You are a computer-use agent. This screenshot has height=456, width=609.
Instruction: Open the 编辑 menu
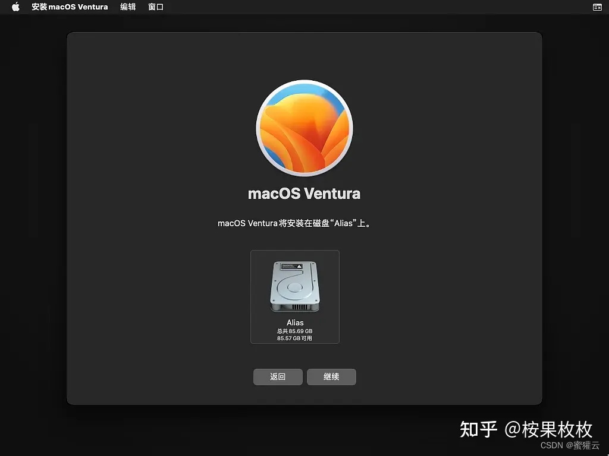[x=128, y=7]
